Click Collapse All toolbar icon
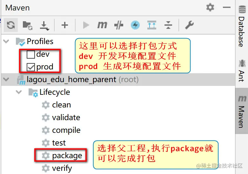The height and width of the screenshot is (174, 248). 168,25
